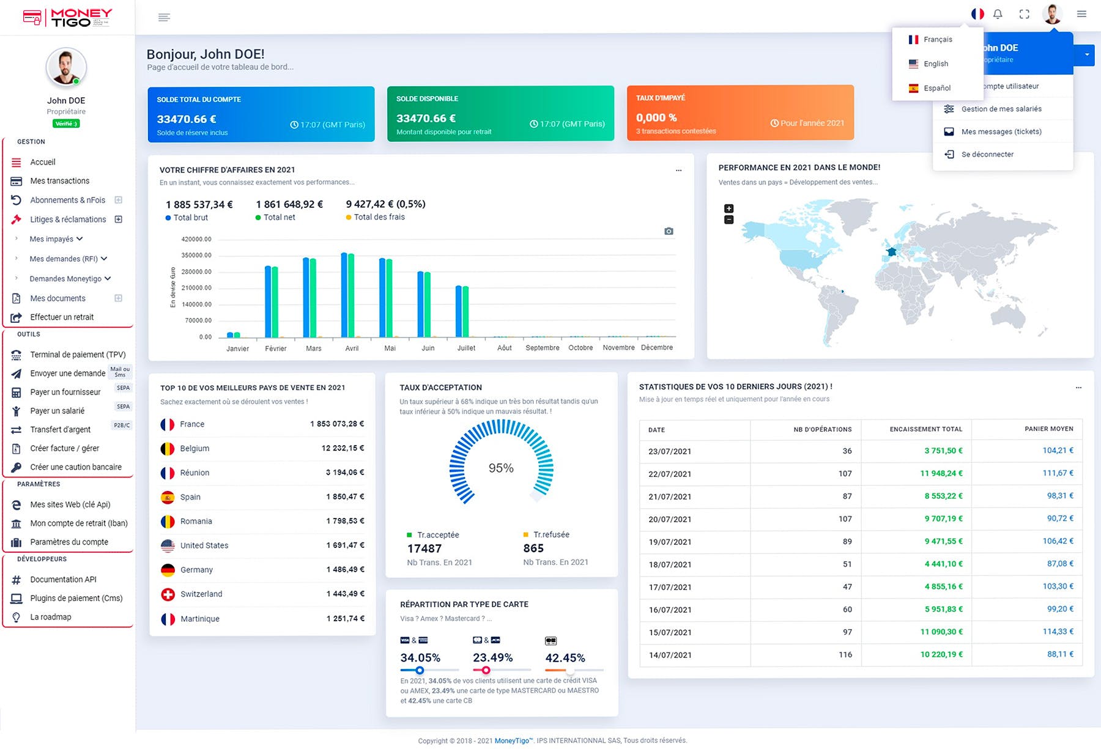Click the Mes transactions card icon
Screen dimensions: 1101x749
tap(17, 181)
